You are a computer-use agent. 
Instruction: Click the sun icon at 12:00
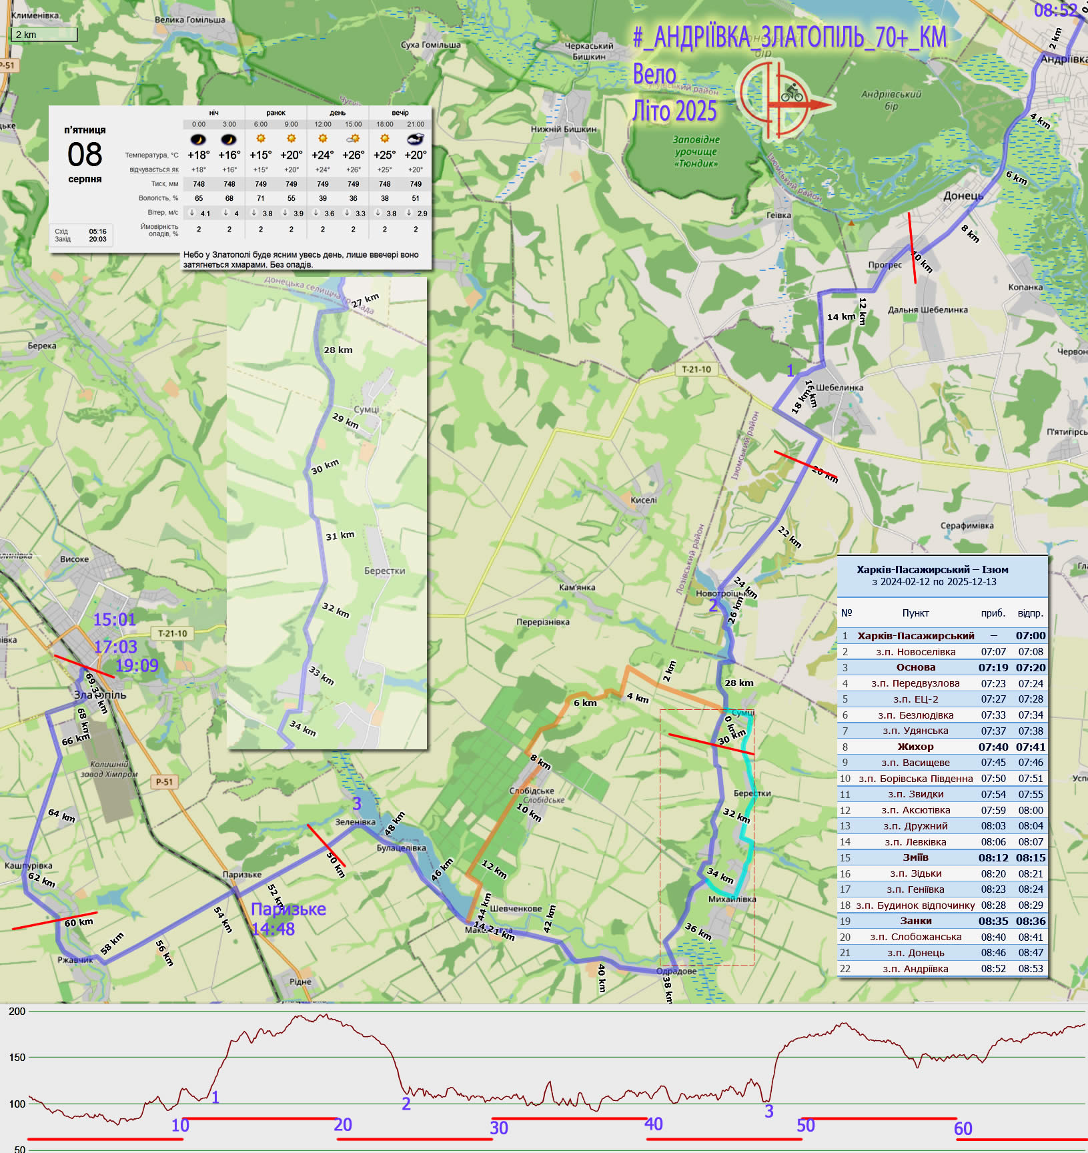pyautogui.click(x=323, y=139)
